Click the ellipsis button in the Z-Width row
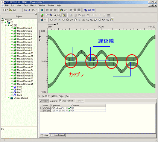The height and width of the screenshot is (142, 158). pyautogui.click(x=67, y=110)
